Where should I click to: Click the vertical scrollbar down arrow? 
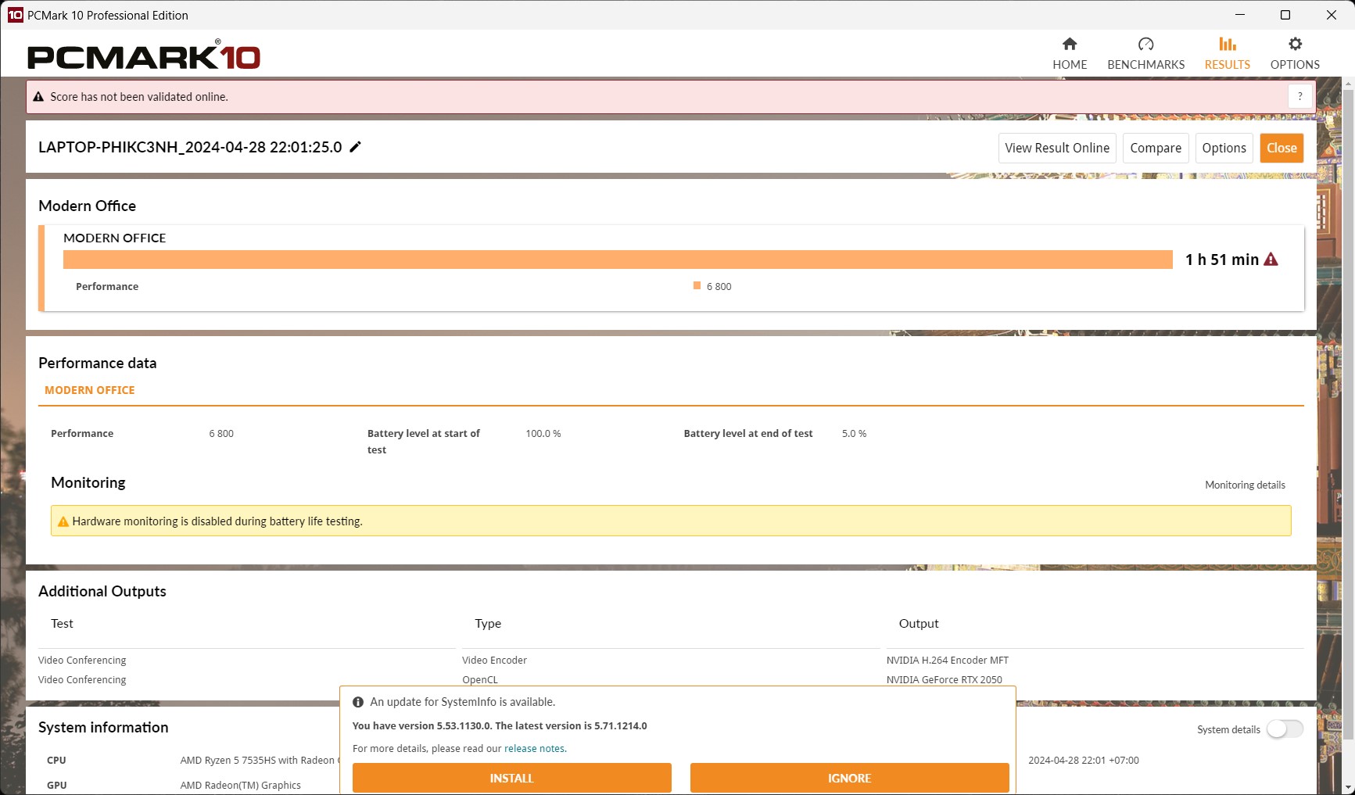(x=1348, y=787)
